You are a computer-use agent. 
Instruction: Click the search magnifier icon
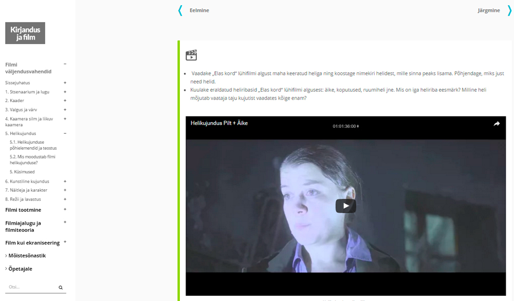pyautogui.click(x=61, y=288)
